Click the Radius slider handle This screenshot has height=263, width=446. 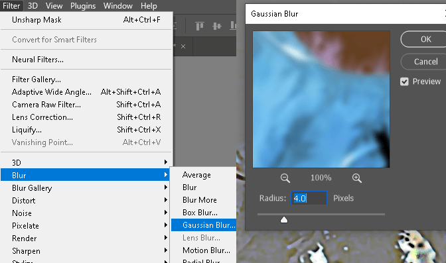coord(284,220)
